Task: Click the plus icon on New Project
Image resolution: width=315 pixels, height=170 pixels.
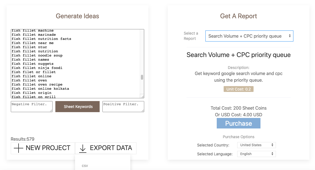Action: pyautogui.click(x=19, y=148)
